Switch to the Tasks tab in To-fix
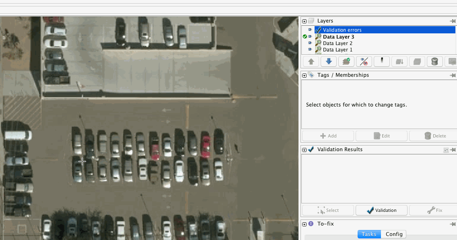 pyautogui.click(x=369, y=234)
